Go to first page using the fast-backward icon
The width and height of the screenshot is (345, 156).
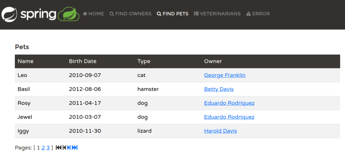pos(58,148)
